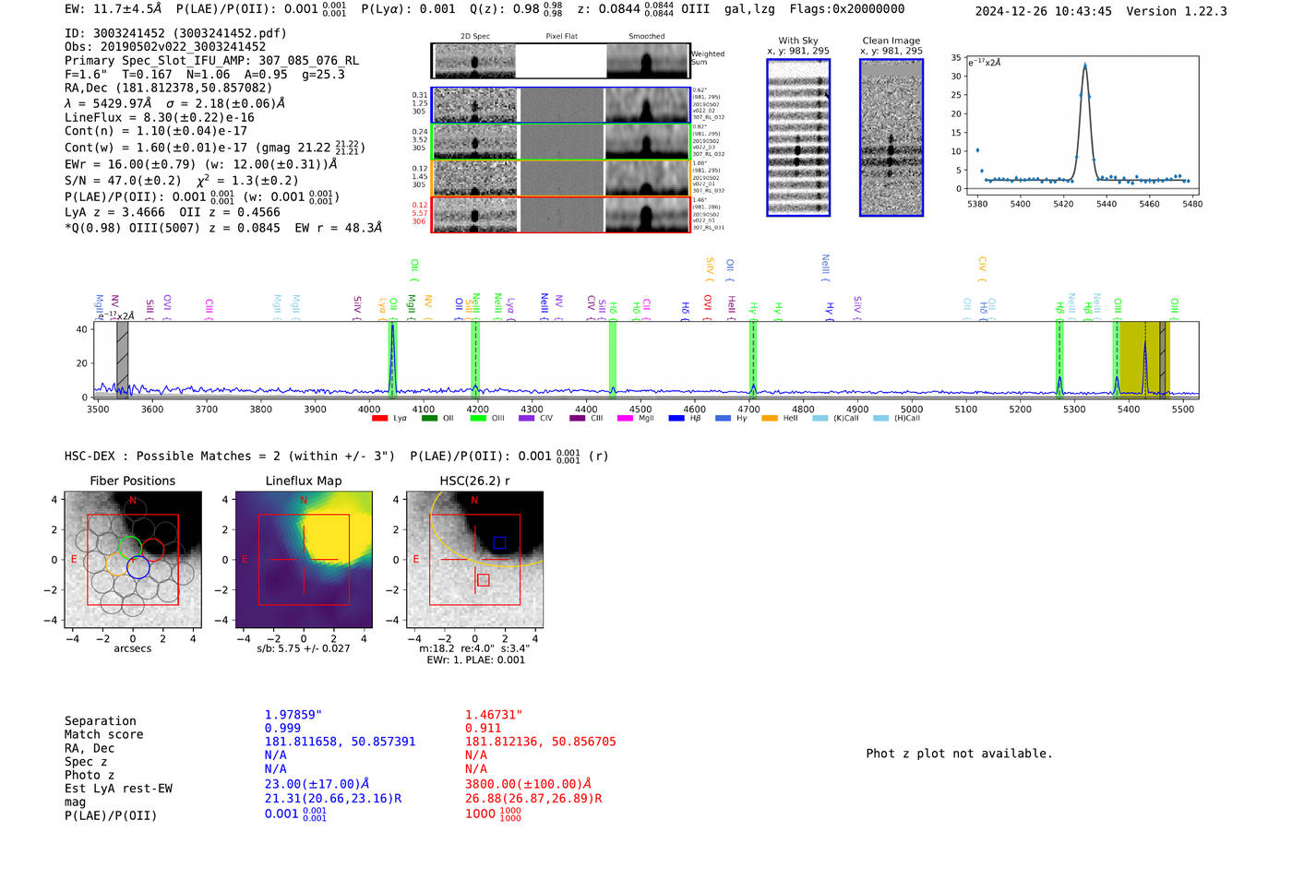Click the Smoothed column header
The width and height of the screenshot is (1292, 879).
point(647,37)
